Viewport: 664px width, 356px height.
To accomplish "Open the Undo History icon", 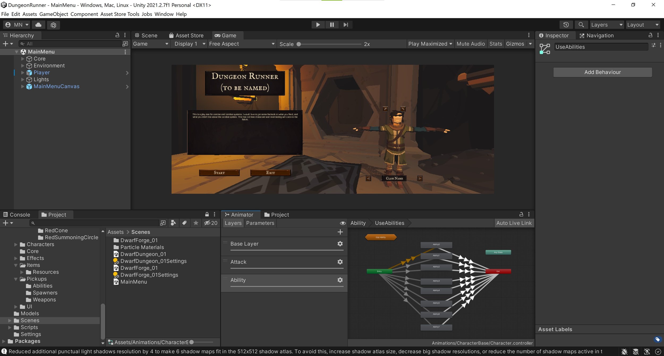I will 566,25.
